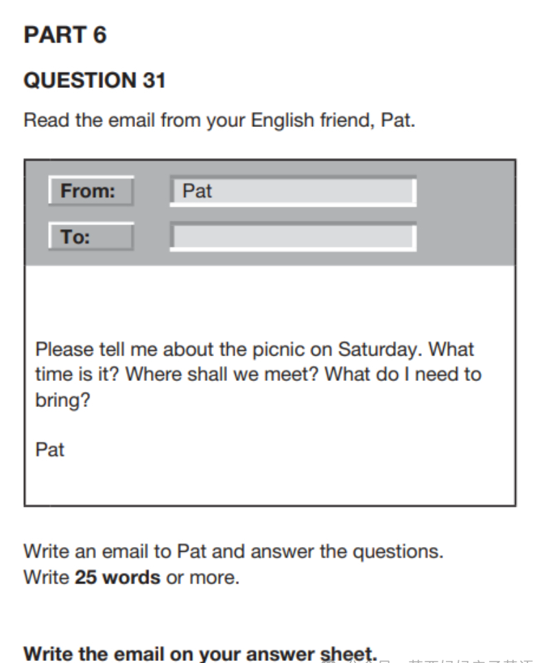Viewport: 533px width, 663px height.
Task: Click the From field containing Pat
Action: pos(293,191)
